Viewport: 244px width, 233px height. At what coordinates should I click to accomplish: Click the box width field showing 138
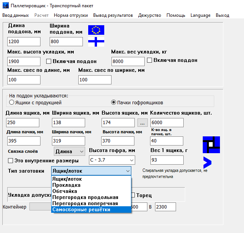68,123
